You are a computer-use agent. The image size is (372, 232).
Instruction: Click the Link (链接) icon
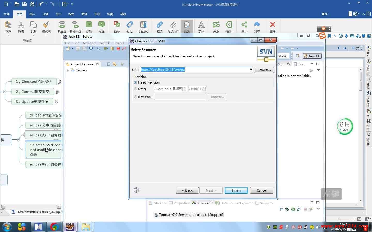coord(160,25)
